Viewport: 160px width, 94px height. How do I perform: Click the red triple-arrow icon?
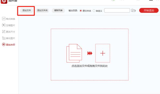90,53
